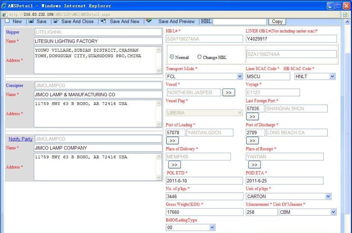The height and width of the screenshot is (233, 352).
Task: Click the Voyage field E1123
Action: pos(273,93)
